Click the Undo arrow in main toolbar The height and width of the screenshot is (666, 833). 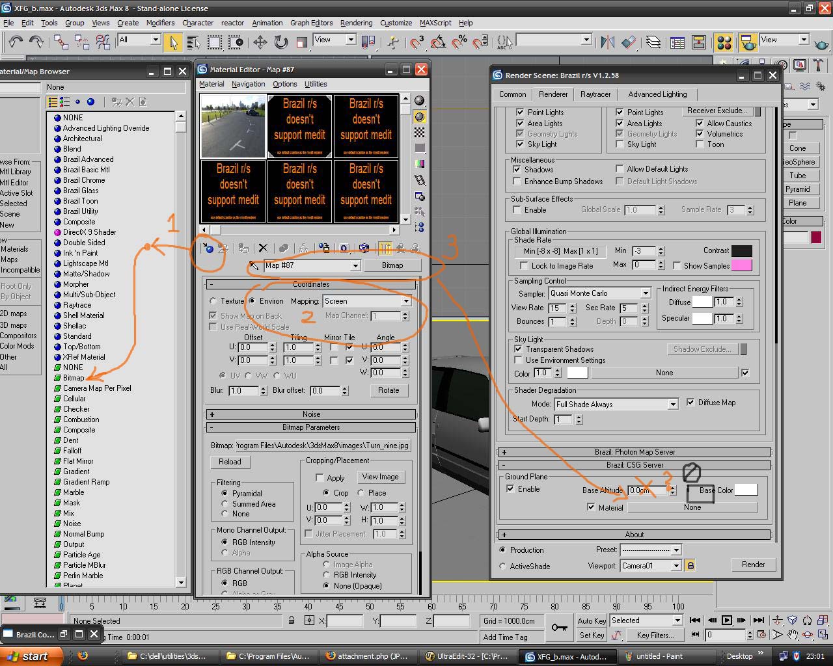tap(15, 42)
